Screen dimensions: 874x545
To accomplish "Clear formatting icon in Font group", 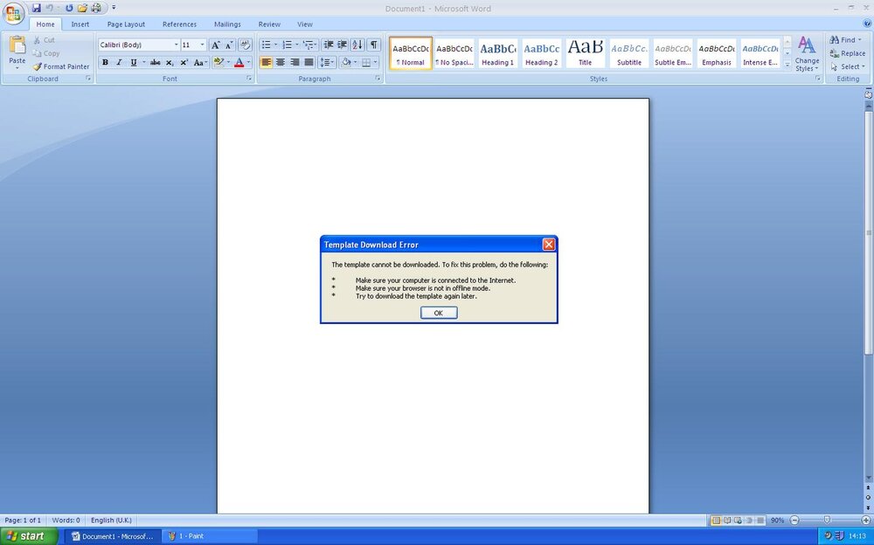I will (x=246, y=45).
